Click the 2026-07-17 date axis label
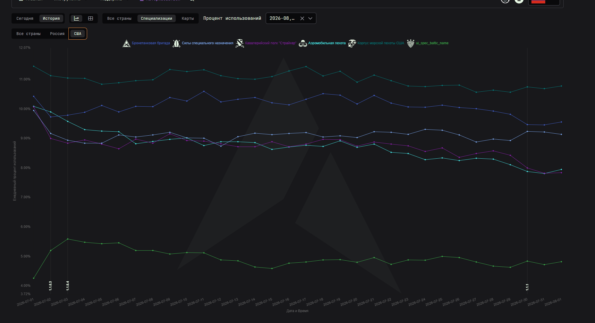This screenshot has width=595, height=323. [x=298, y=302]
